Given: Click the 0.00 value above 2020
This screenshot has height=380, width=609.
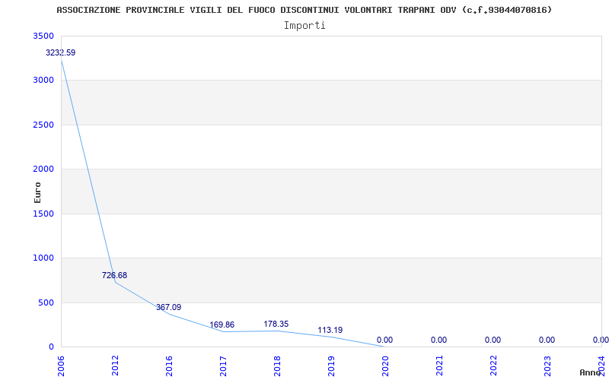Looking at the screenshot, I should click(x=384, y=340).
